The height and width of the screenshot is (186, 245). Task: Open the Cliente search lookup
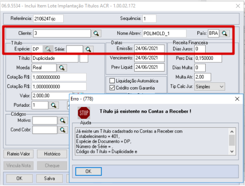click(96, 33)
